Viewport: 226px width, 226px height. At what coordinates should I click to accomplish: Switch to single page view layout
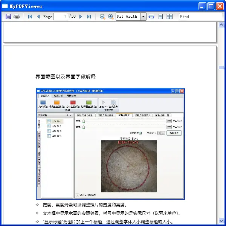[x=160, y=17]
